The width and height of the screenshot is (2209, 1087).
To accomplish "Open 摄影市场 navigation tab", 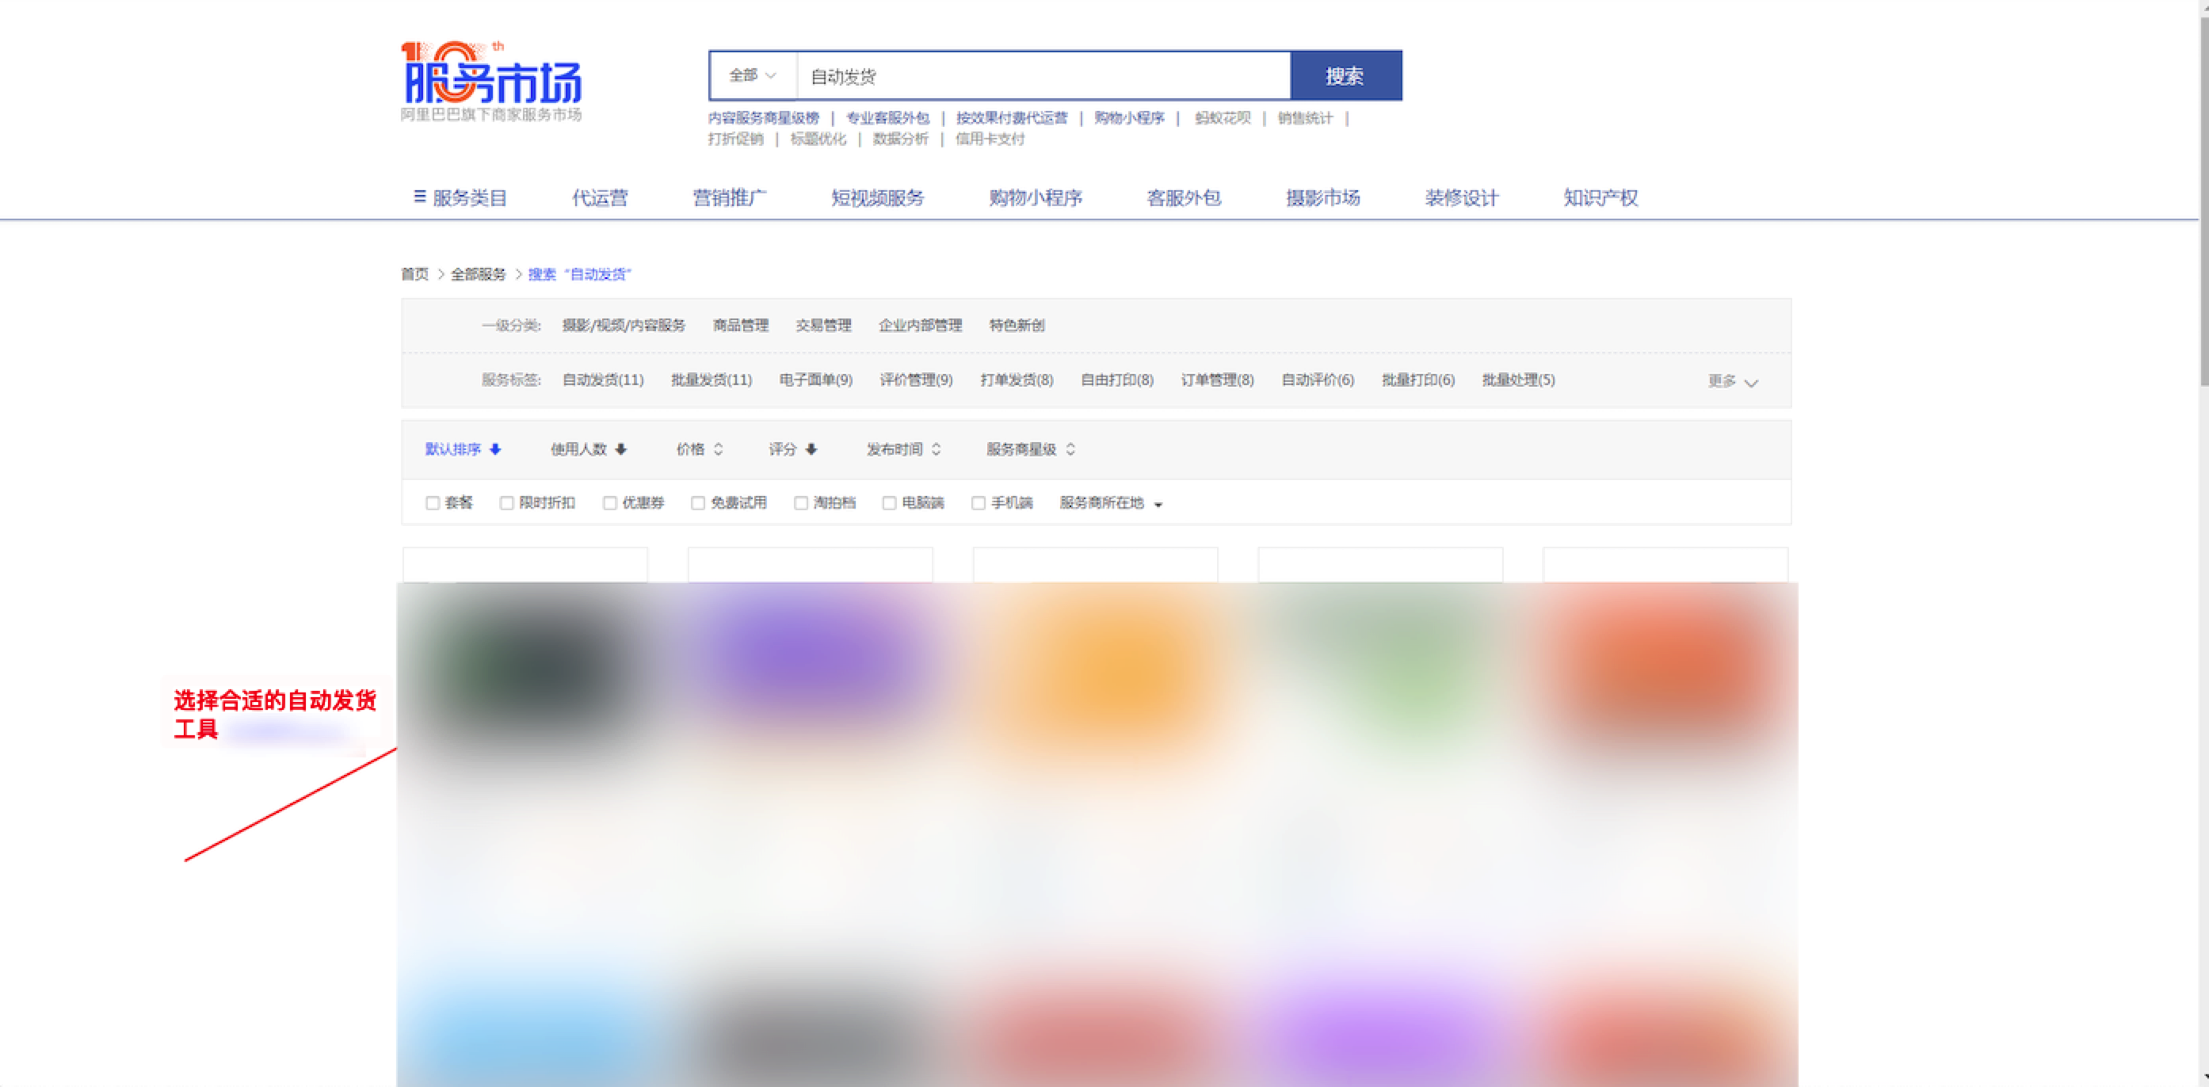I will coord(1322,198).
